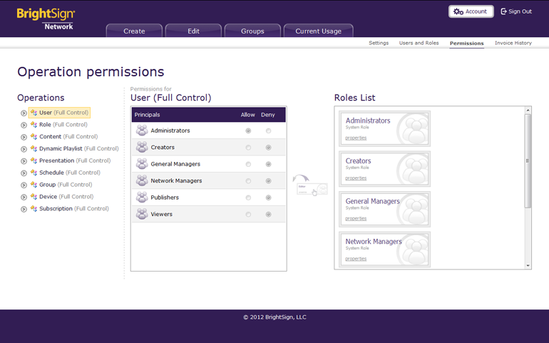Expand the Content operation tree item
The height and width of the screenshot is (343, 549).
pos(24,137)
